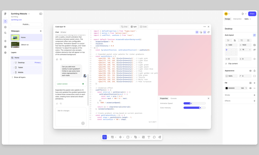Click the Color Intensity slider
This screenshot has height=155, width=259.
(x=195, y=108)
